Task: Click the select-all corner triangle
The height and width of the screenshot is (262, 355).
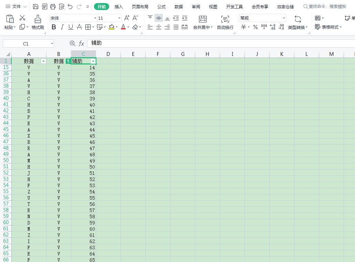Action: pyautogui.click(x=8, y=54)
